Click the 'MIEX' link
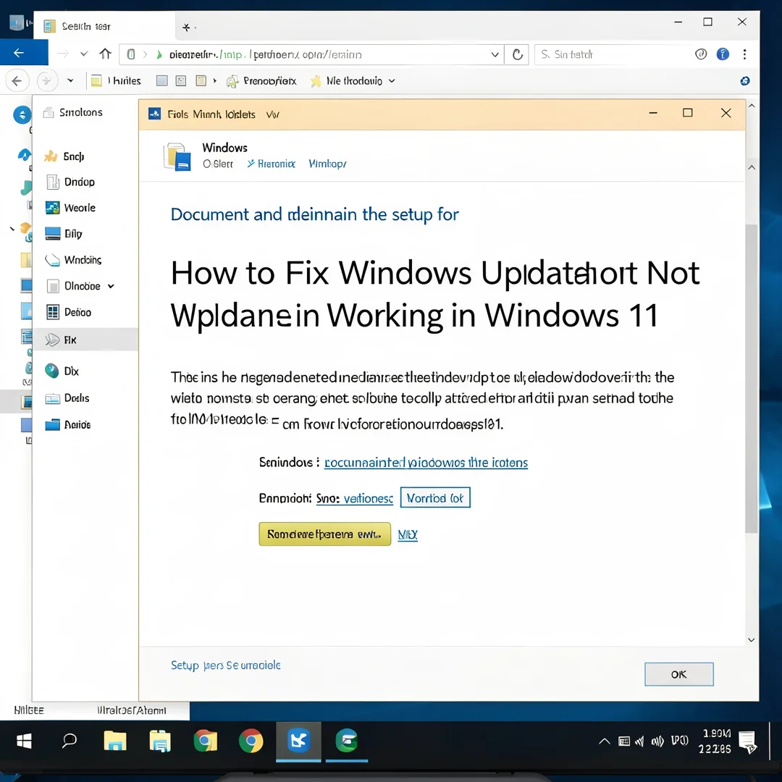 click(x=408, y=534)
